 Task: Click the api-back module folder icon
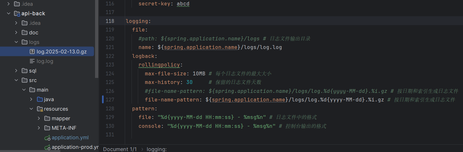tap(17, 13)
